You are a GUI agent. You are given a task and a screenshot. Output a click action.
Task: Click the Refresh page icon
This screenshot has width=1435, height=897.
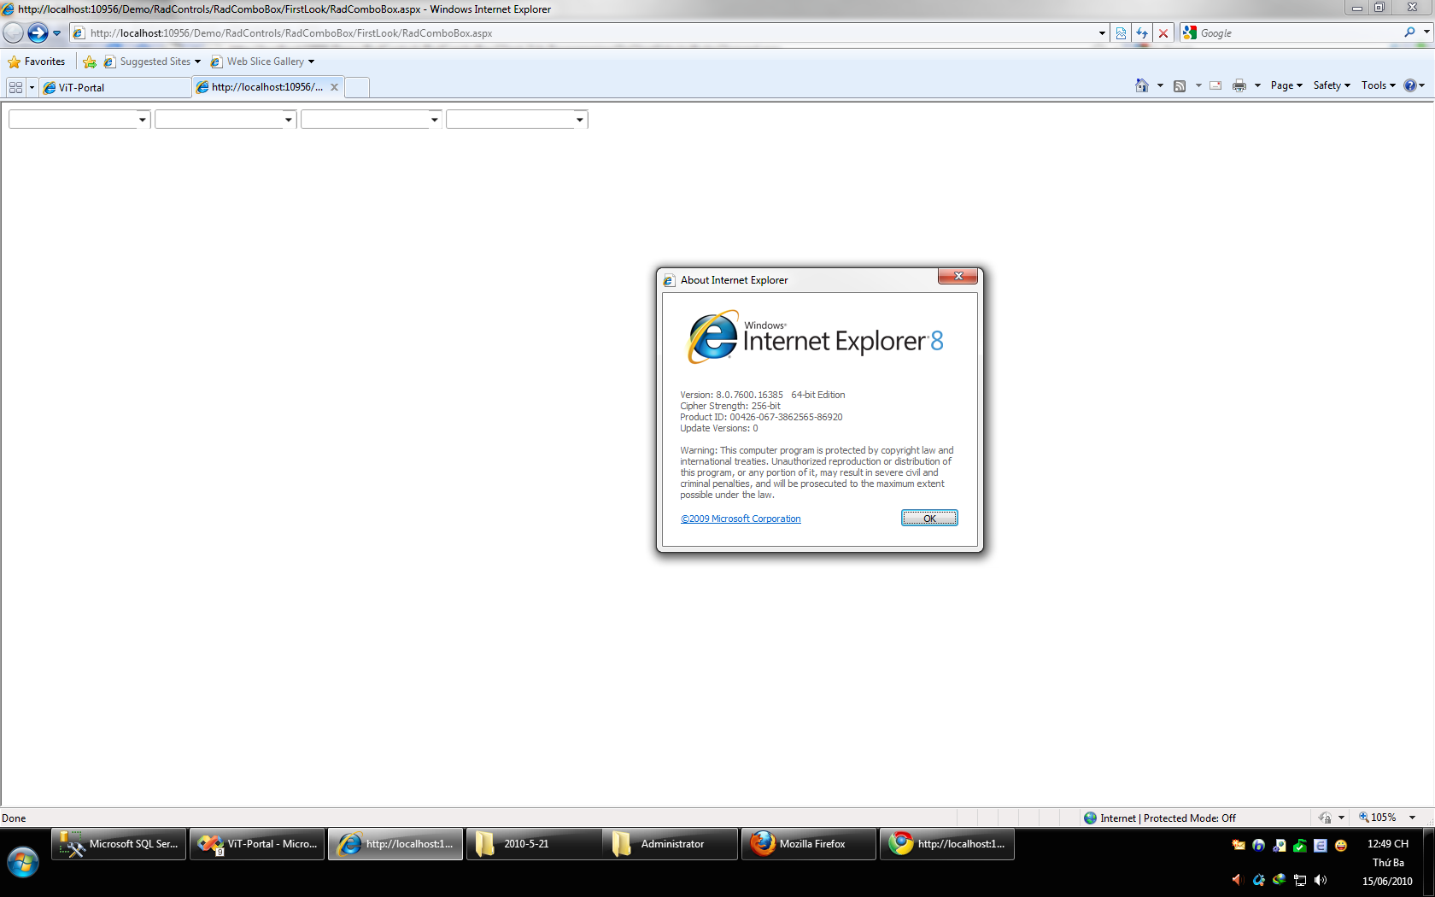click(1142, 33)
